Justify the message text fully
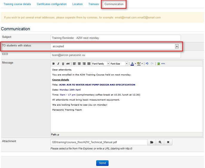 [x=89, y=64]
